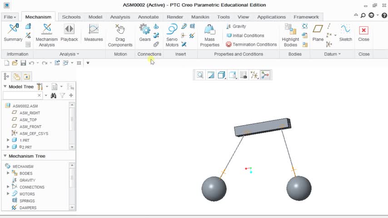This screenshot has width=388, height=218.
Task: Create a datum Plane
Action: click(318, 32)
